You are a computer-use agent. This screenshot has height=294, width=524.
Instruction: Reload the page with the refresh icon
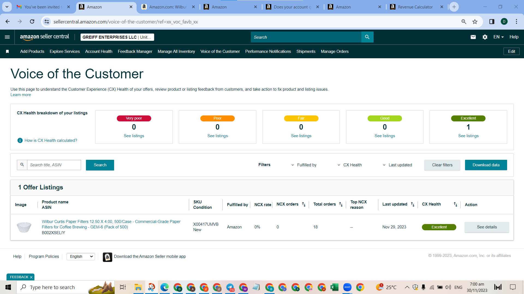pyautogui.click(x=32, y=22)
